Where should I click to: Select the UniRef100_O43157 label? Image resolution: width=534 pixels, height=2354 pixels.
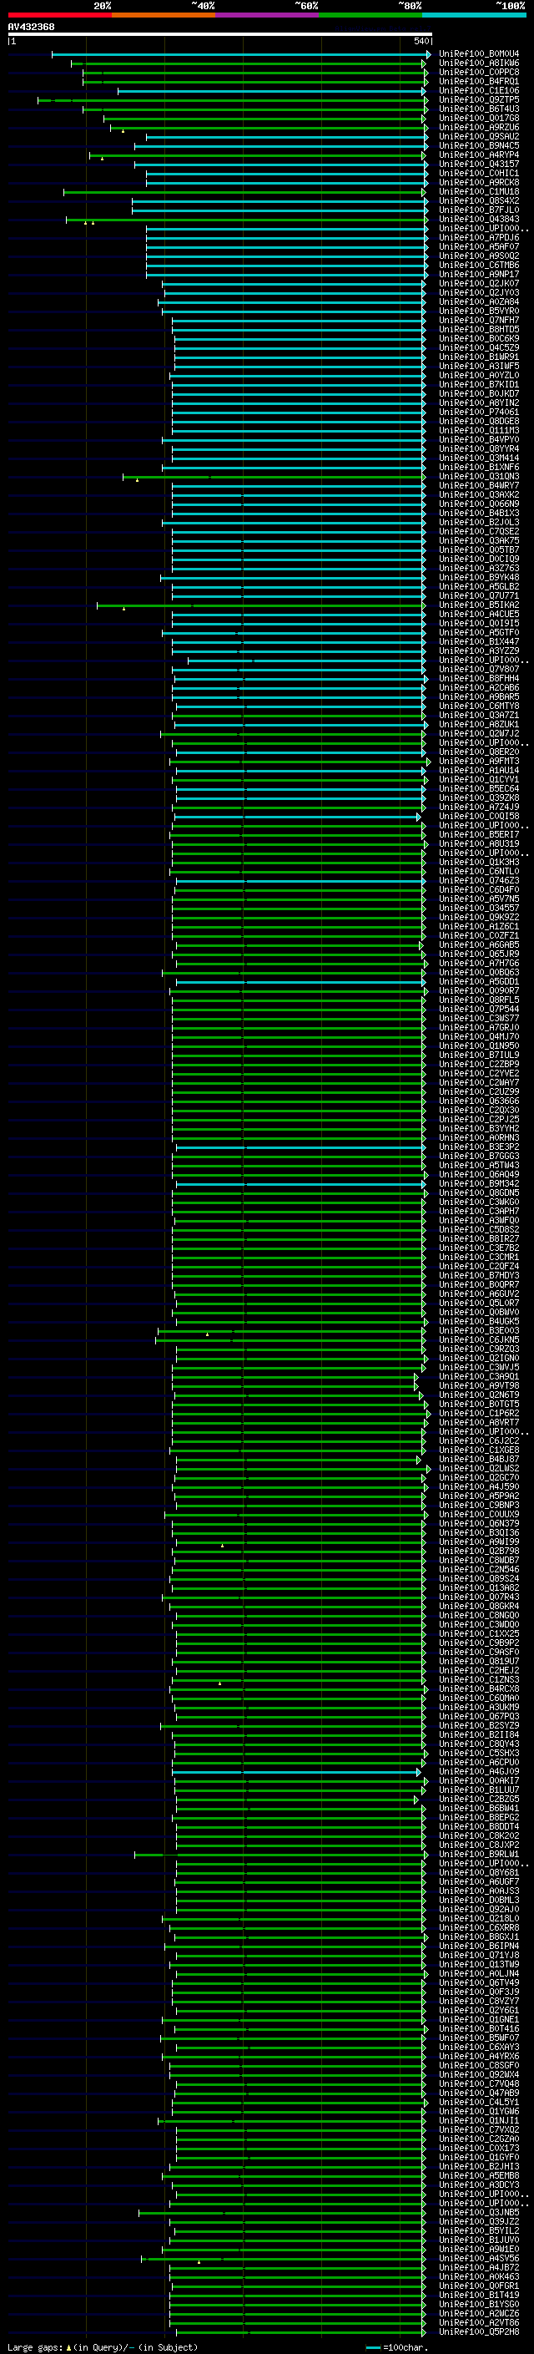pos(479,164)
